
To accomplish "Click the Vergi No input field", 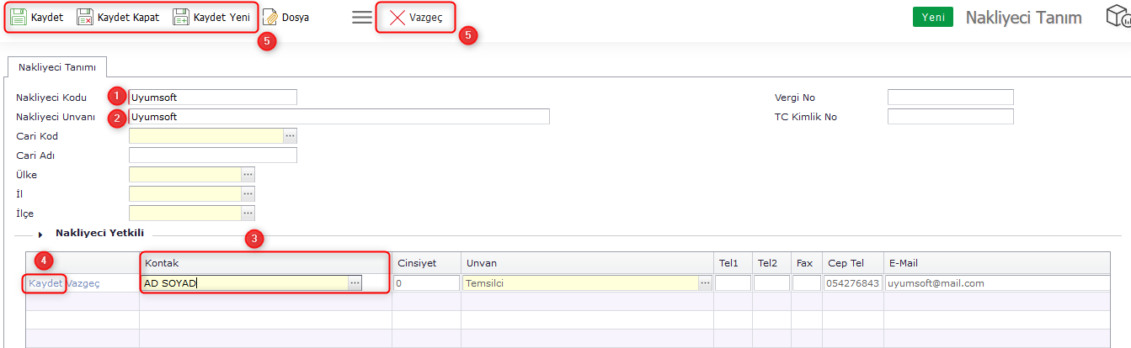I will [950, 97].
